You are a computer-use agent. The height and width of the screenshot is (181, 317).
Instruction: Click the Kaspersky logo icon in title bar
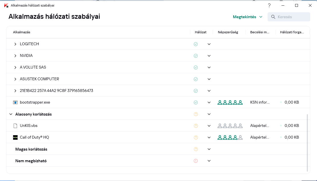6,5
